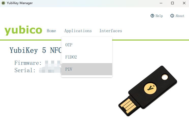The width and height of the screenshot is (189, 130).
Task: Click the About info icon
Action: click(172, 16)
